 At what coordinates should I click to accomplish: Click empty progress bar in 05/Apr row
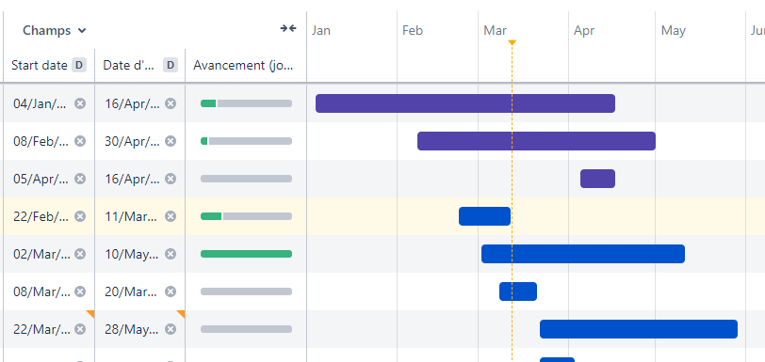tap(247, 179)
